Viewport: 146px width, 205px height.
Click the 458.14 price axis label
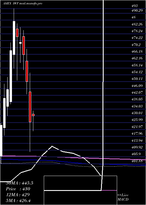[x=137, y=65]
